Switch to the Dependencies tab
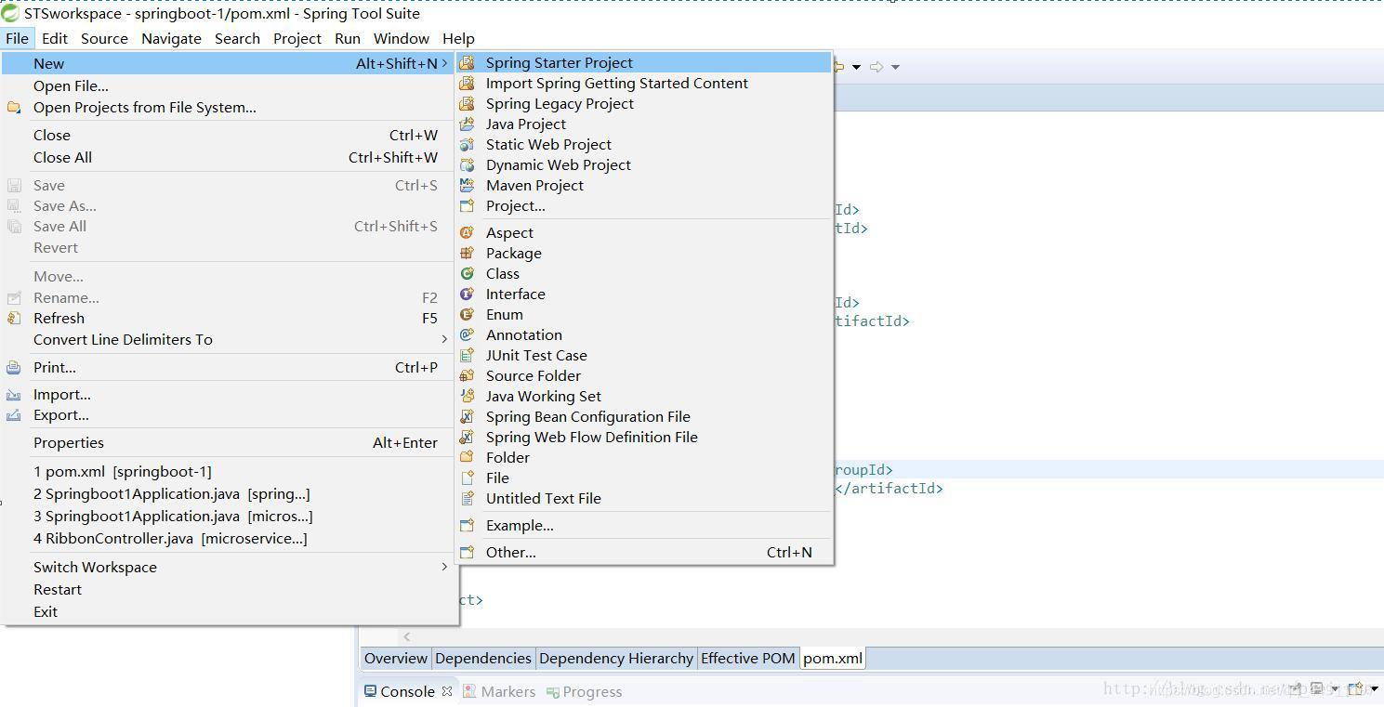The width and height of the screenshot is (1384, 707). pyautogui.click(x=483, y=659)
